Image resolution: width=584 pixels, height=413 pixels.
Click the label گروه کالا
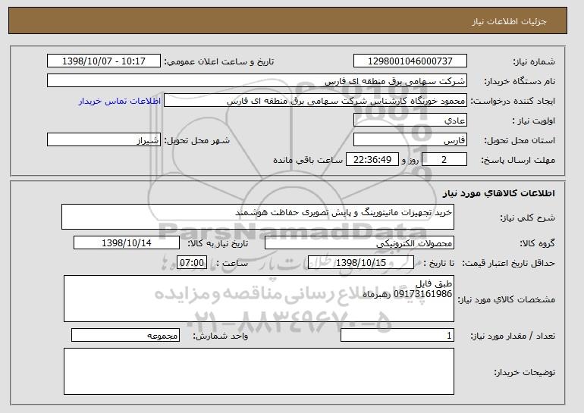[x=537, y=243]
